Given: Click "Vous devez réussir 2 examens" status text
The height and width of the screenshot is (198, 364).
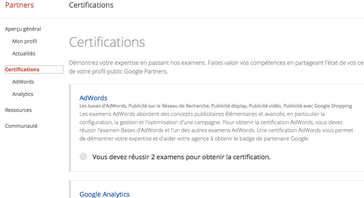Looking at the screenshot, I should [181, 157].
